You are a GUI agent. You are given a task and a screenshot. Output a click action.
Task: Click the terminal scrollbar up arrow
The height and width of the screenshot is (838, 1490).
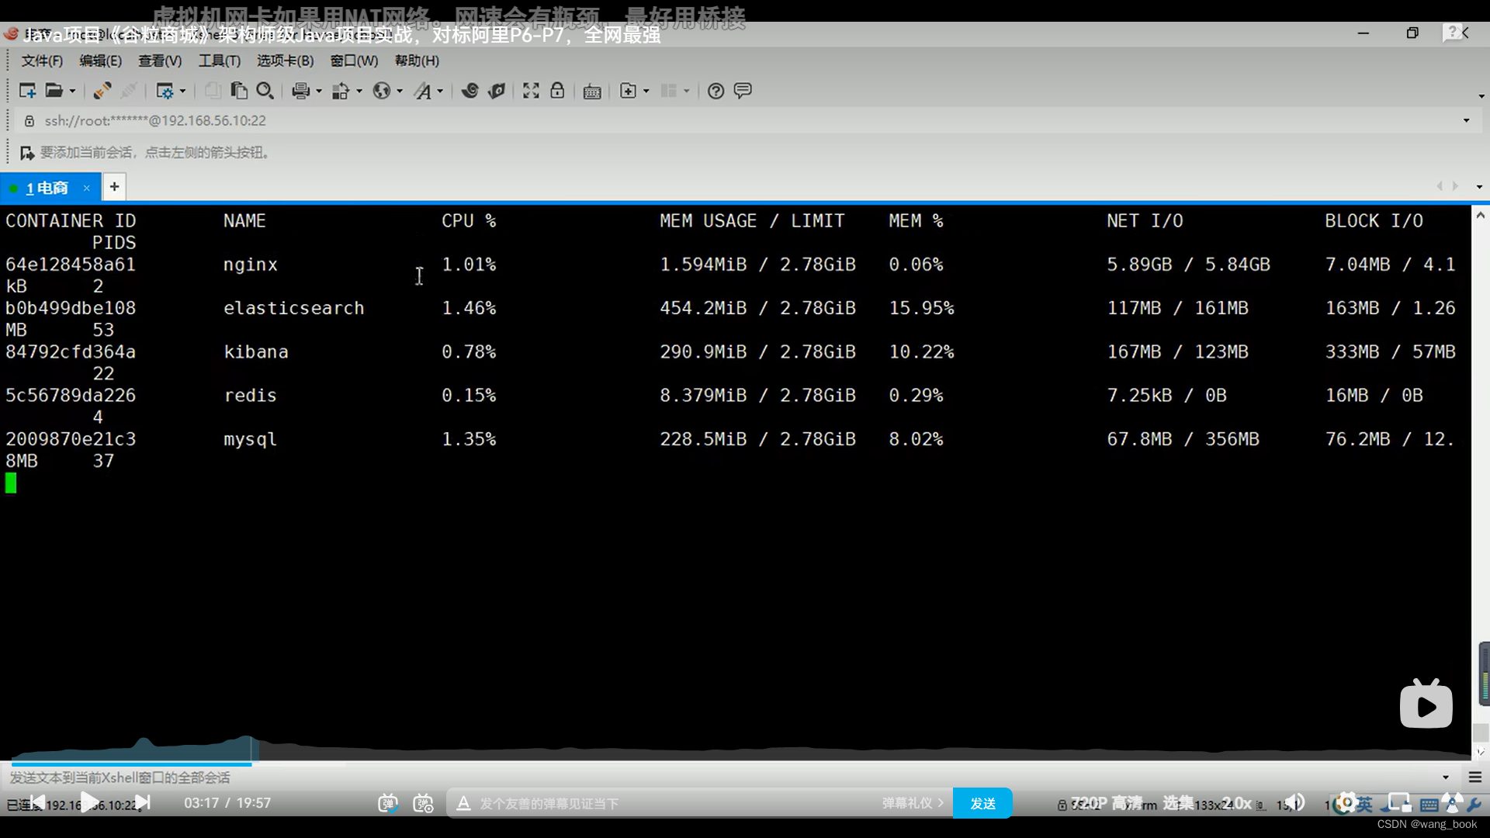pos(1480,215)
